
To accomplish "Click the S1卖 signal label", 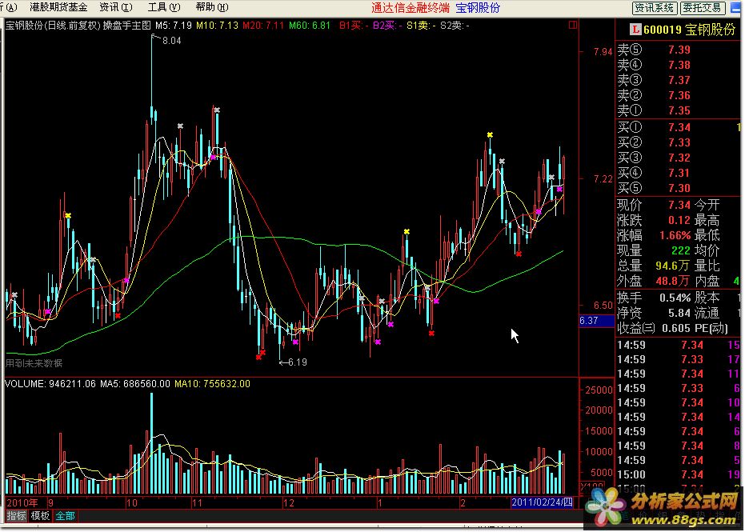I will tap(421, 25).
